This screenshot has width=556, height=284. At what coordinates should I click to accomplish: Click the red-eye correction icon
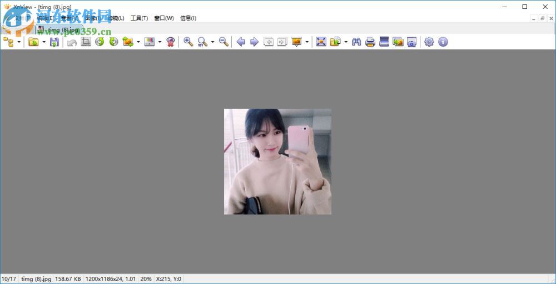[x=171, y=43]
